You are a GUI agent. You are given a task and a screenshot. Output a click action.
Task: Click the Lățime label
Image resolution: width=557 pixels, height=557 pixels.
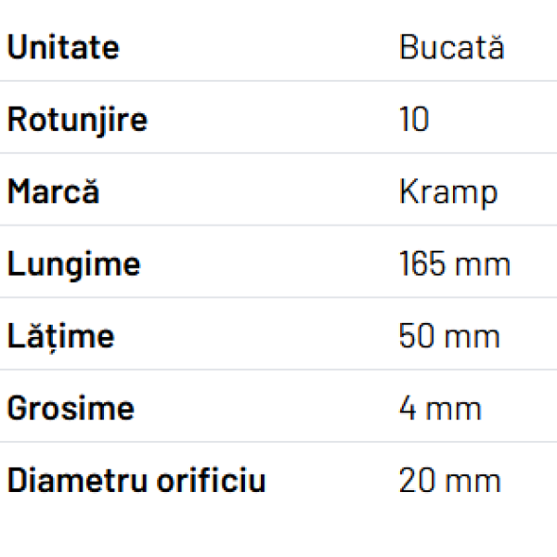[60, 336]
